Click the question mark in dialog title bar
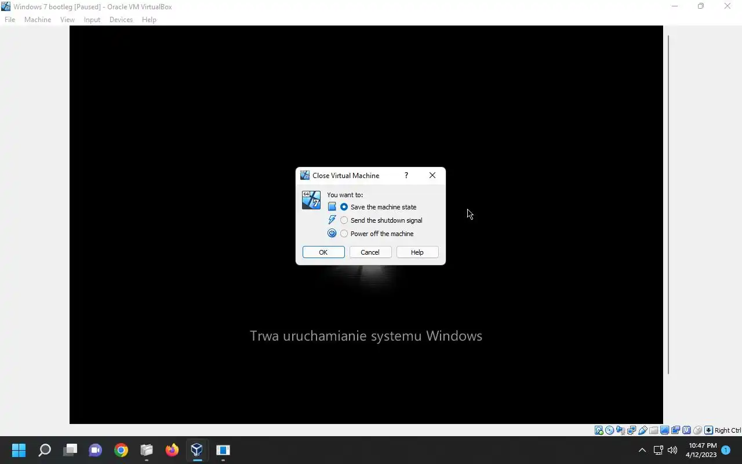The height and width of the screenshot is (464, 742). coord(406,175)
